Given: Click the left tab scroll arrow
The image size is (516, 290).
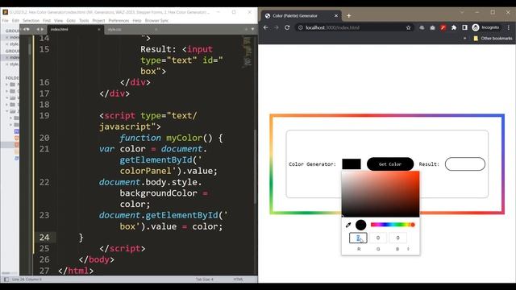Looking at the screenshot, I should tap(38, 29).
